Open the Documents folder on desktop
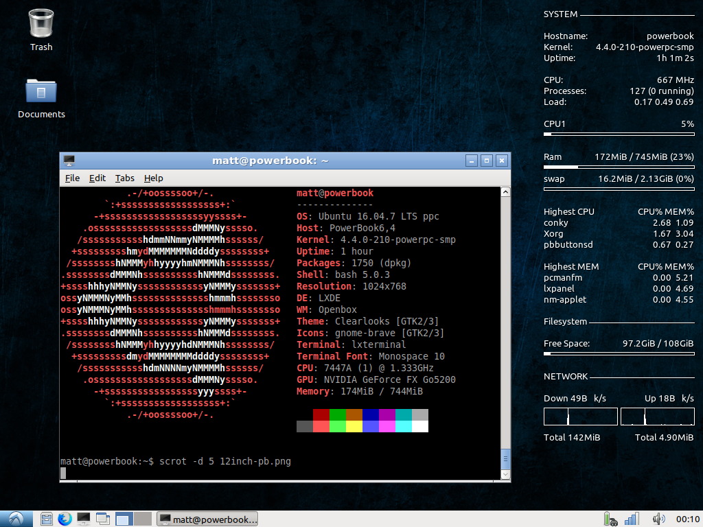 click(41, 91)
